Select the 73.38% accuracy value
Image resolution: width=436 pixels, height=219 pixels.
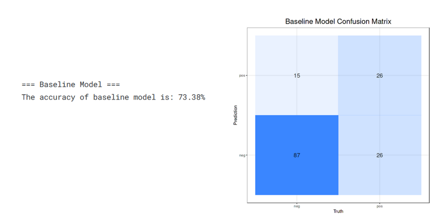click(x=191, y=97)
